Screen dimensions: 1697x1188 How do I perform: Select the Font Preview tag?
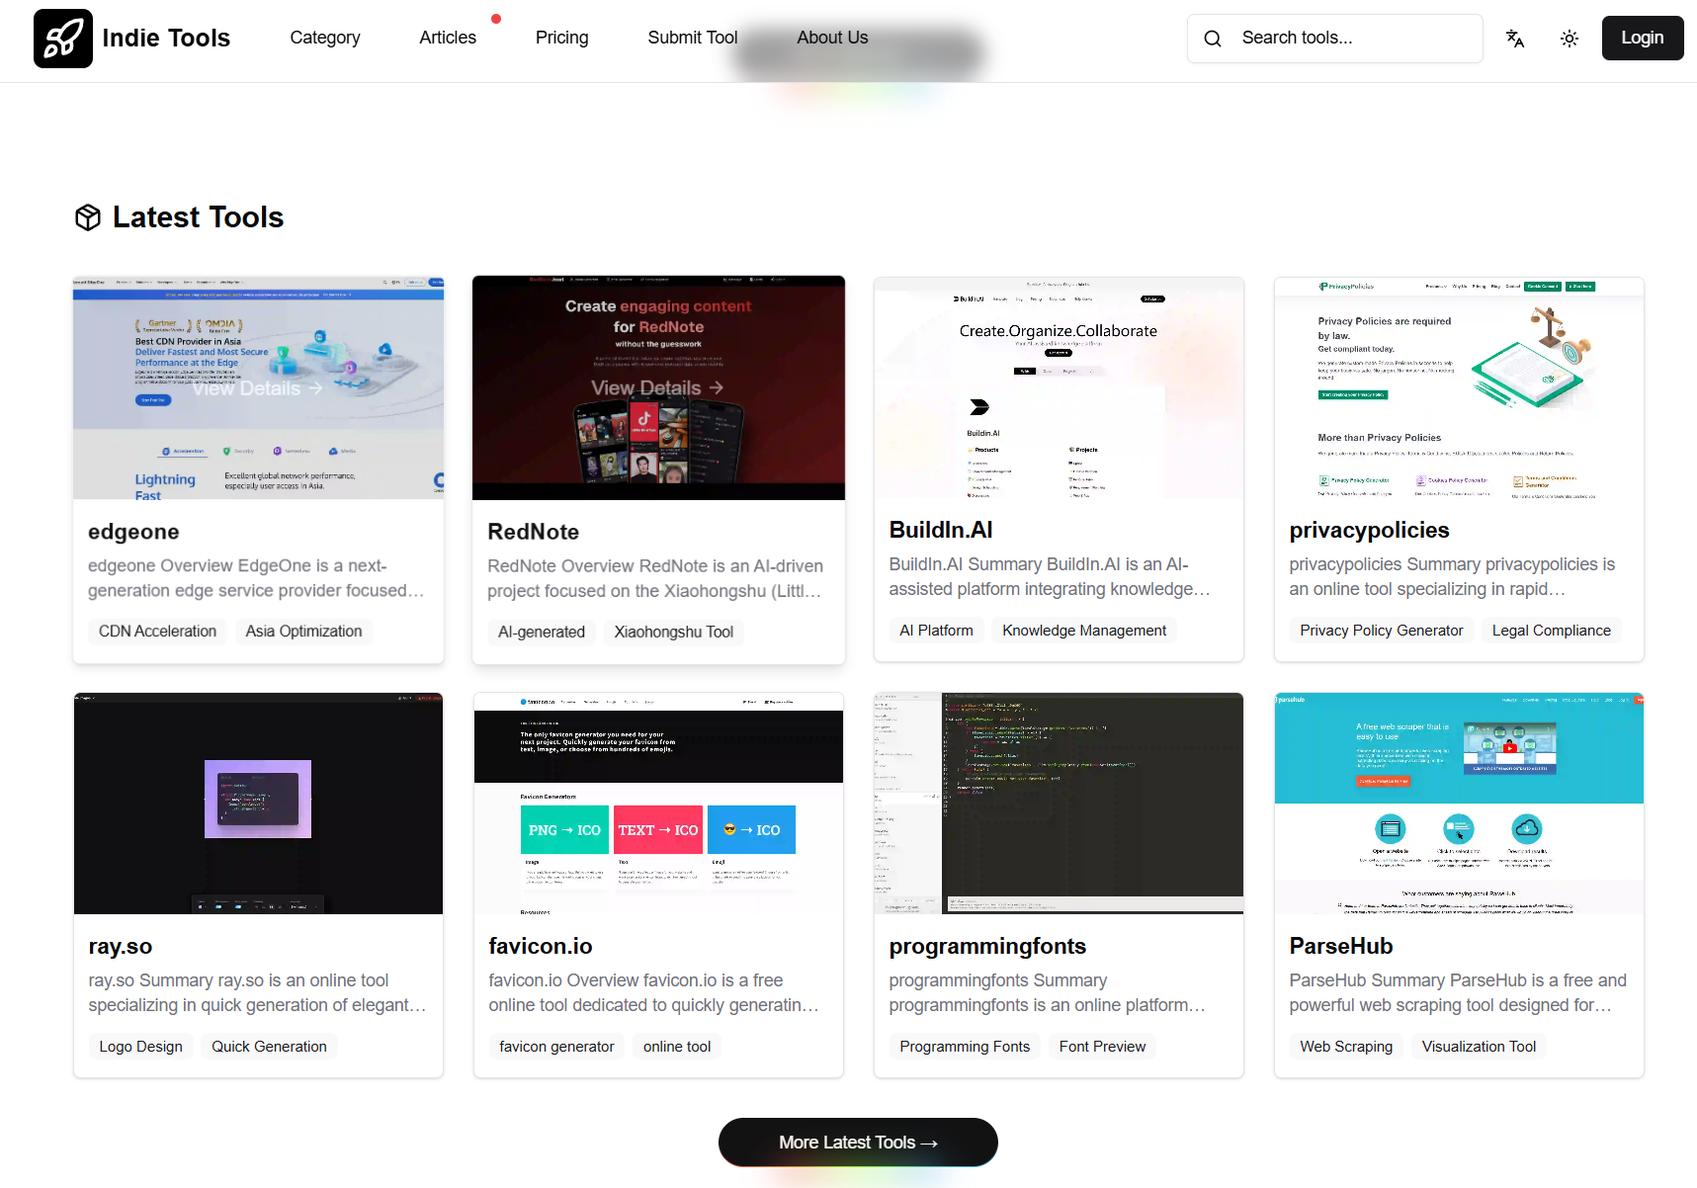click(x=1102, y=1047)
